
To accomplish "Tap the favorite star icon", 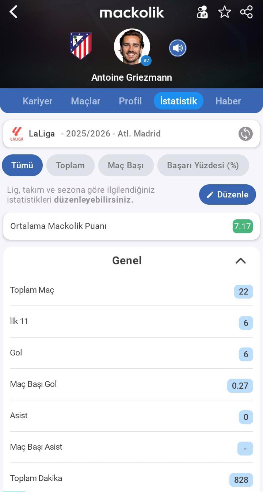I will point(224,12).
